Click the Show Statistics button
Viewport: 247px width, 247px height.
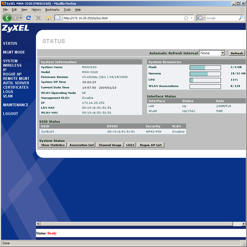[x=53, y=145]
